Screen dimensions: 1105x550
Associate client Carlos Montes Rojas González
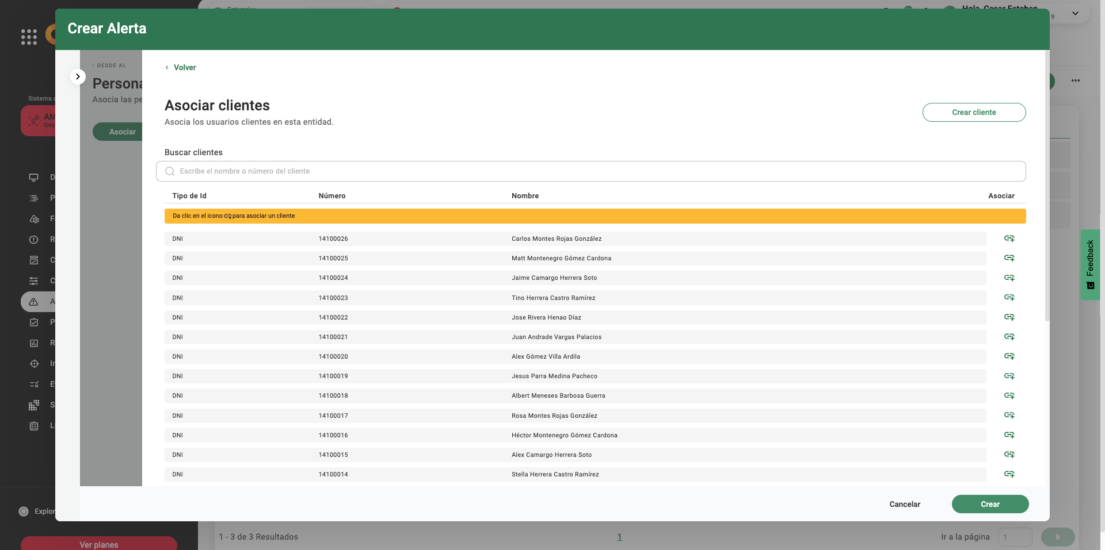tap(1009, 239)
